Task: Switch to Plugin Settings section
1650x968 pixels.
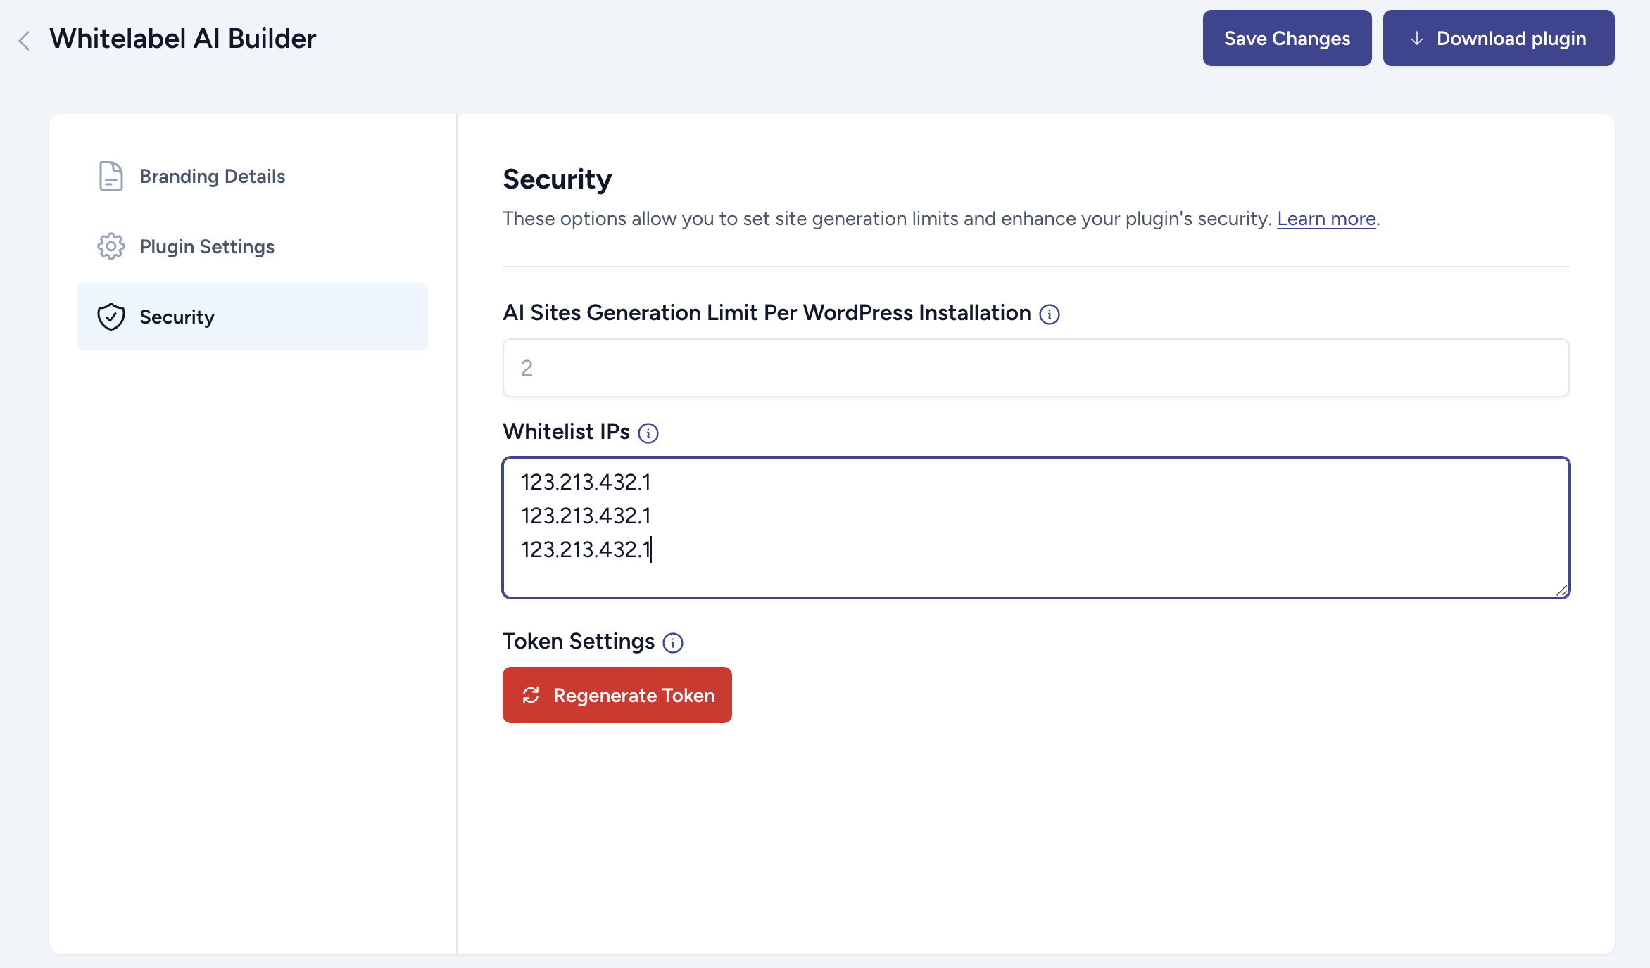Action: 206,246
